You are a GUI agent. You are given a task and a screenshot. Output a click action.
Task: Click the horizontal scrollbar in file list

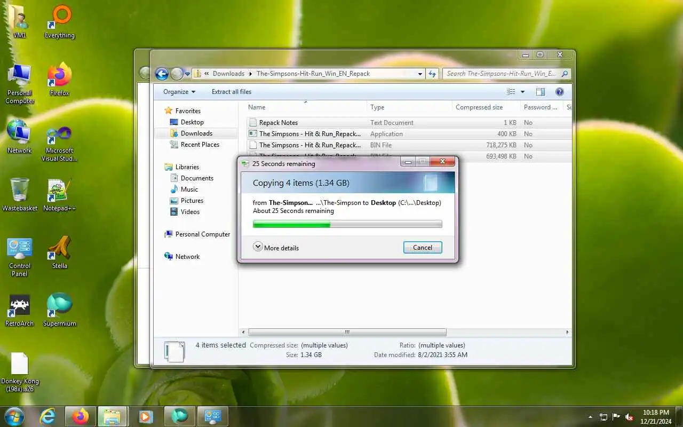(x=347, y=332)
